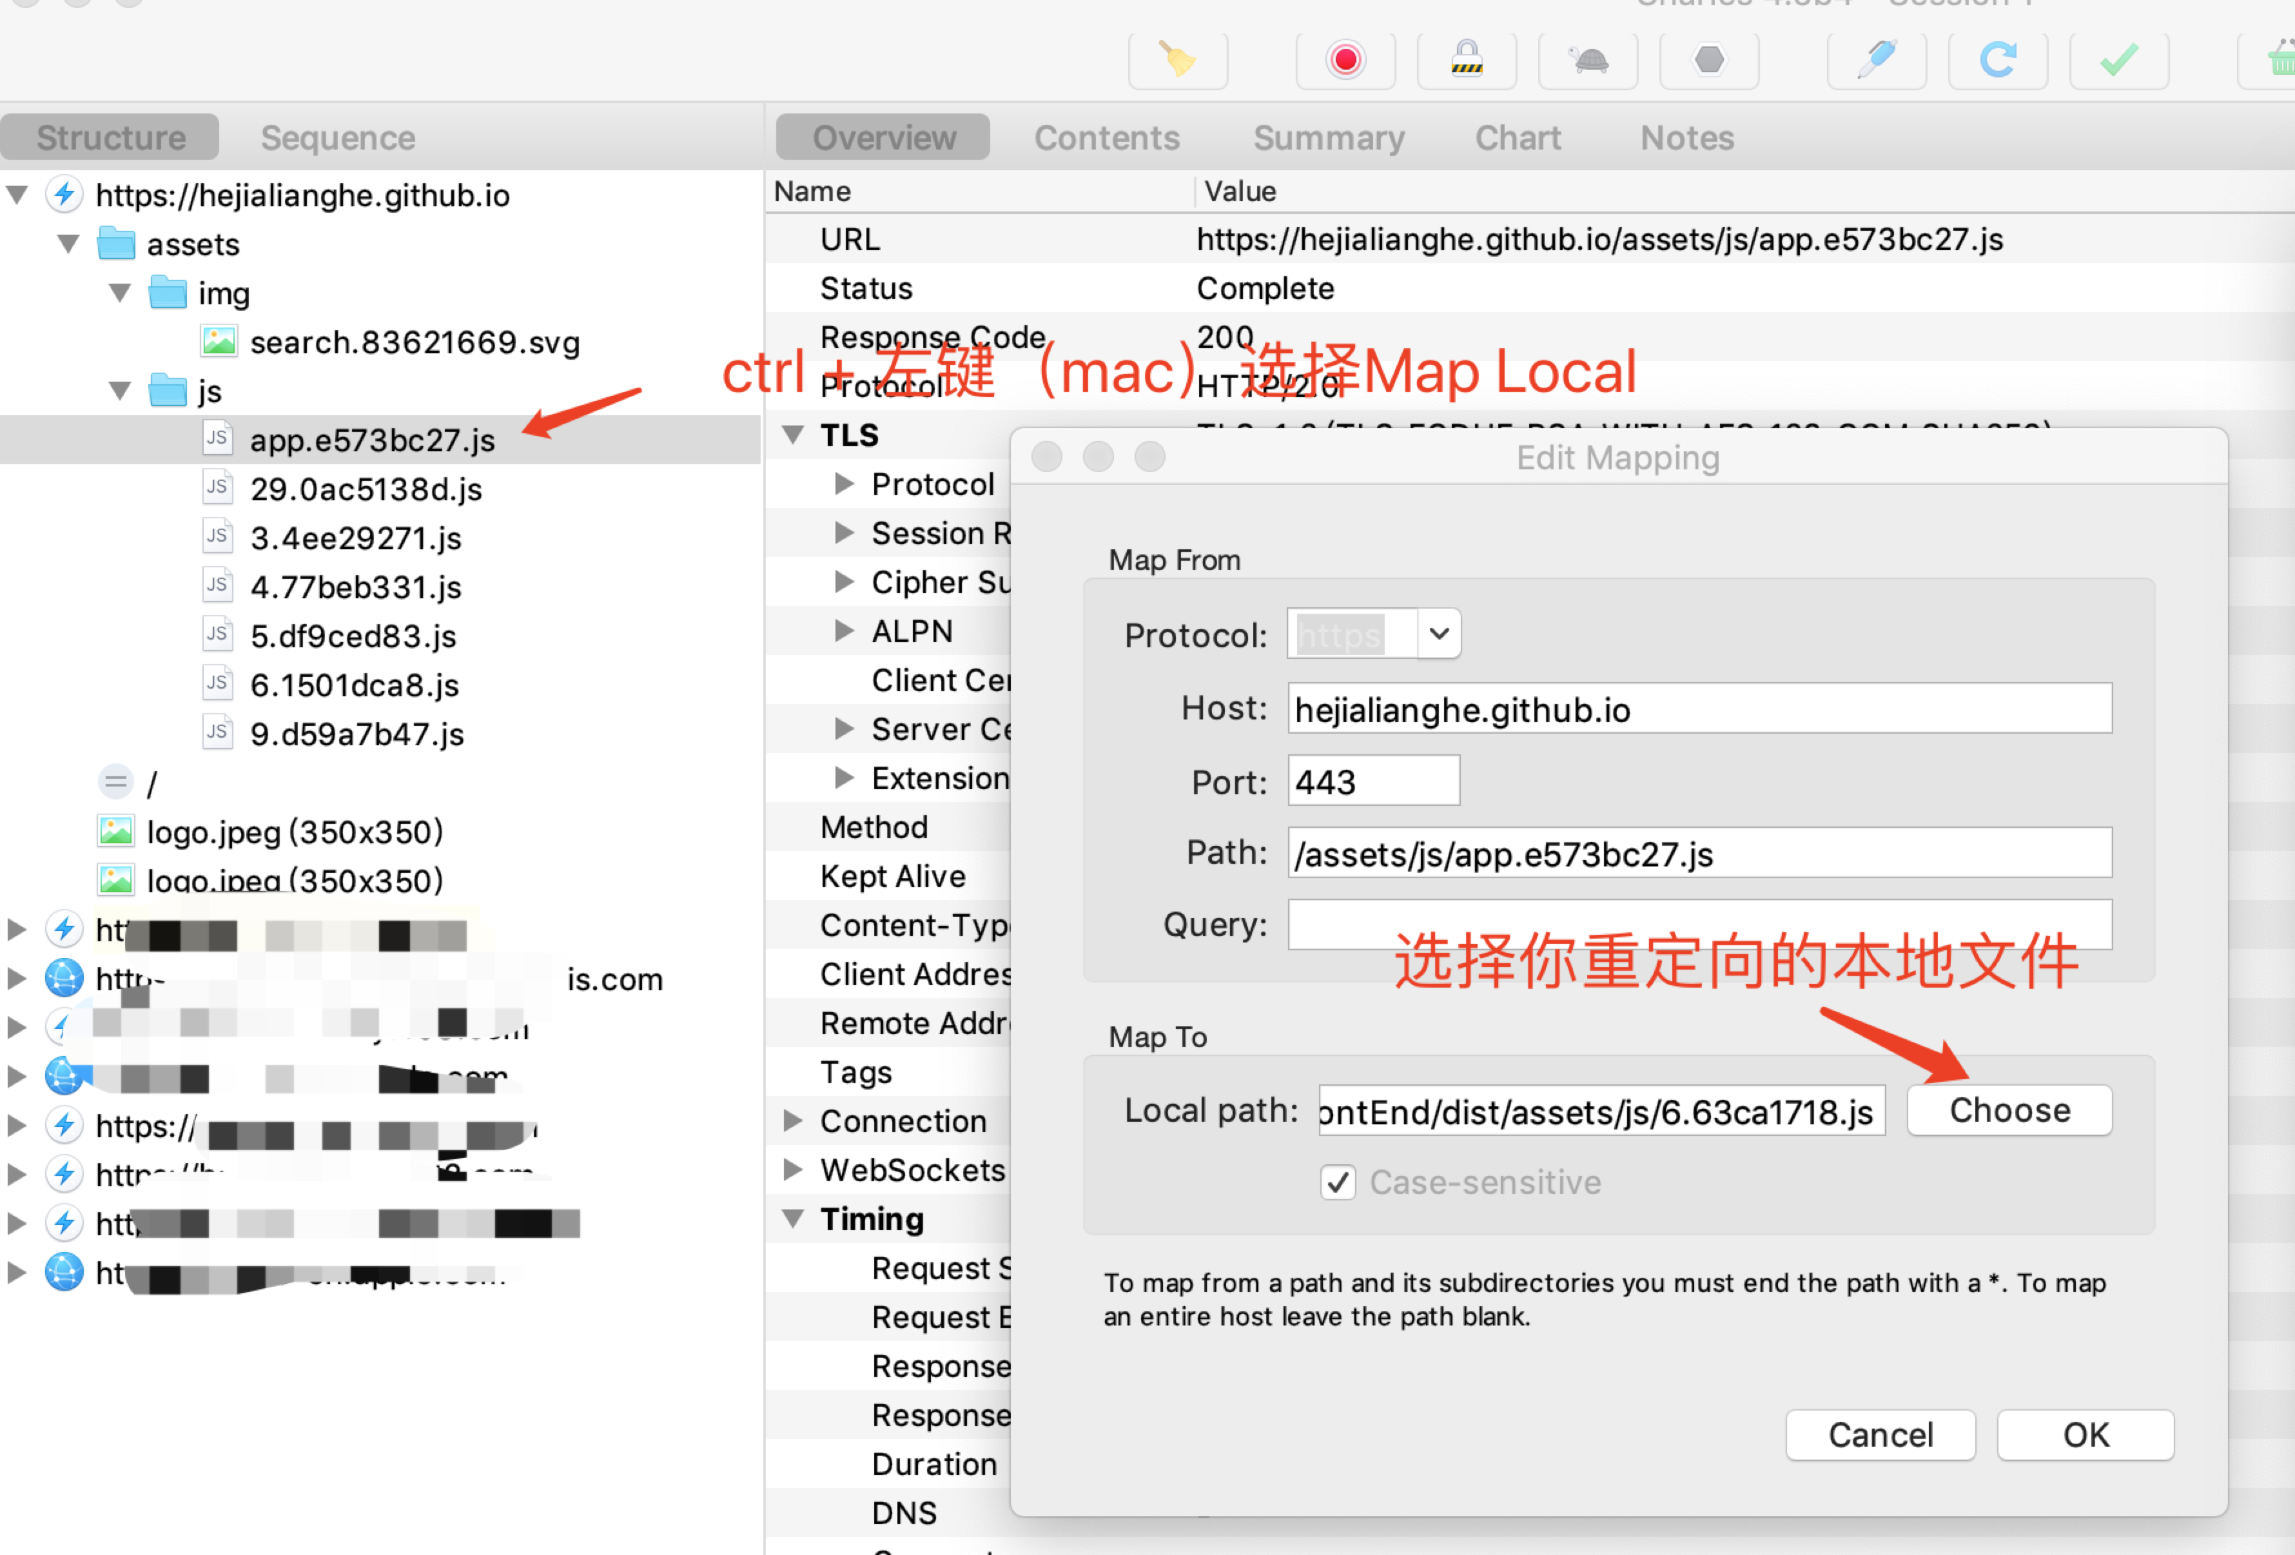2295x1555 pixels.
Task: Toggle the red record button
Action: pos(1345,60)
